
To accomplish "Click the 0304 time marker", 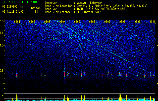I will point(62,22).
